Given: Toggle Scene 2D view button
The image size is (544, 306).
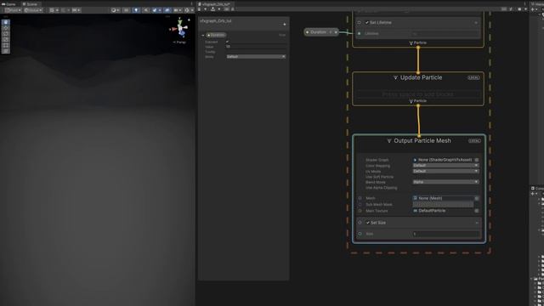Looking at the screenshot, I should tap(127, 10).
